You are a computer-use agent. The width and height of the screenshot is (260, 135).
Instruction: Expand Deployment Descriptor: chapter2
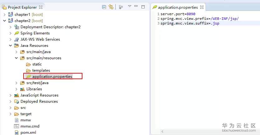(11, 27)
